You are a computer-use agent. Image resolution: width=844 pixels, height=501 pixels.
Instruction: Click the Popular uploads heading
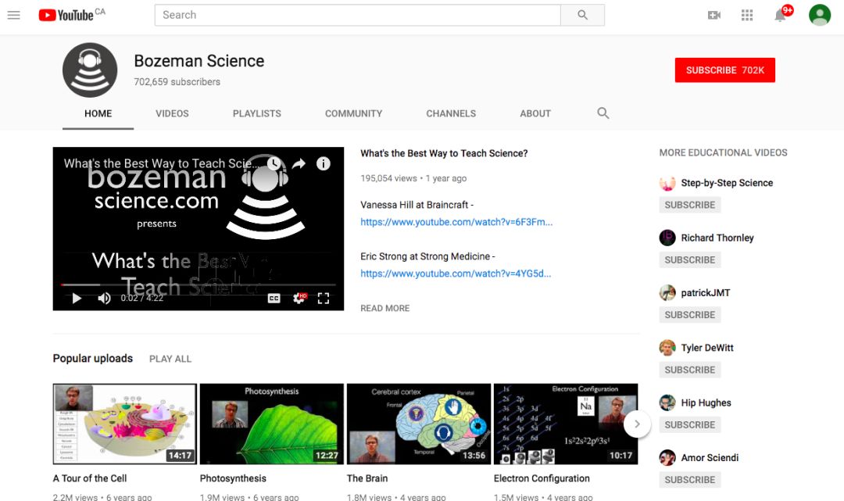tap(92, 359)
